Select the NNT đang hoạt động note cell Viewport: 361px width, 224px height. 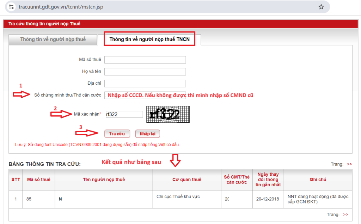pyautogui.click(x=318, y=199)
